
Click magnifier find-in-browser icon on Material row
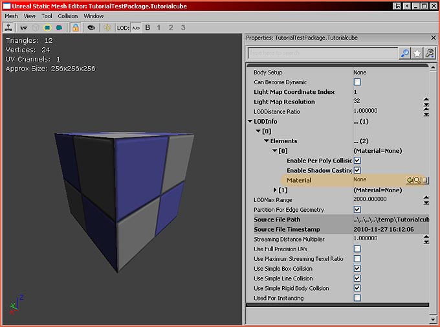tap(417, 180)
